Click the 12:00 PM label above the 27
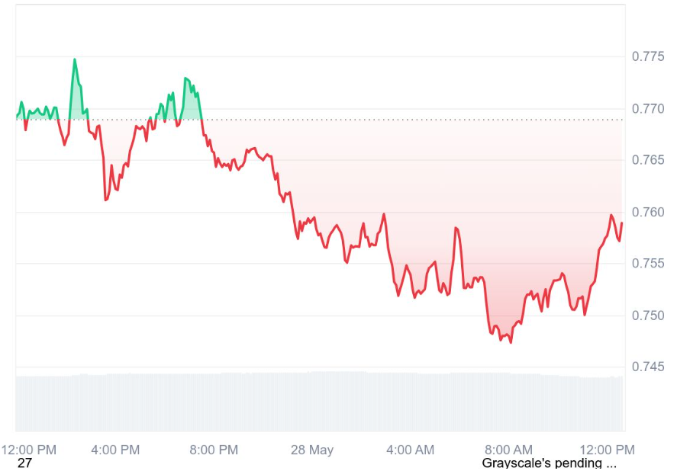 click(x=29, y=450)
